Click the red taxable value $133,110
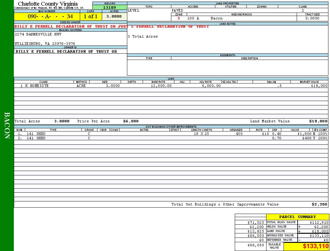 316,247
